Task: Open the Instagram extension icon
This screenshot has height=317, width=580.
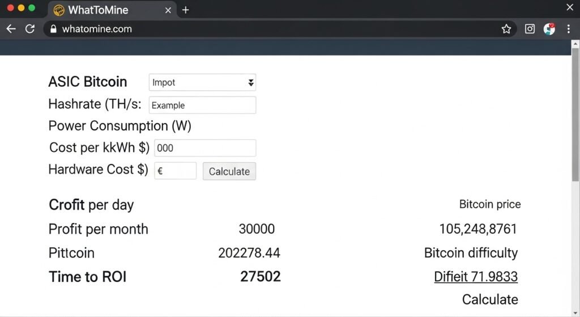Action: [530, 29]
